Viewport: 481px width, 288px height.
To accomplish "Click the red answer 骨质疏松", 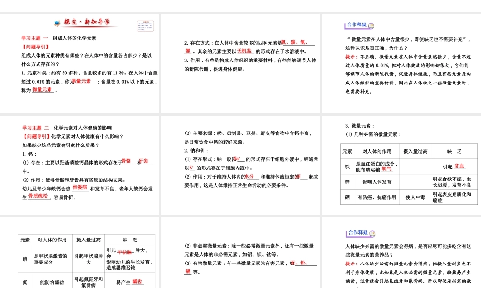I will [x=38, y=196].
